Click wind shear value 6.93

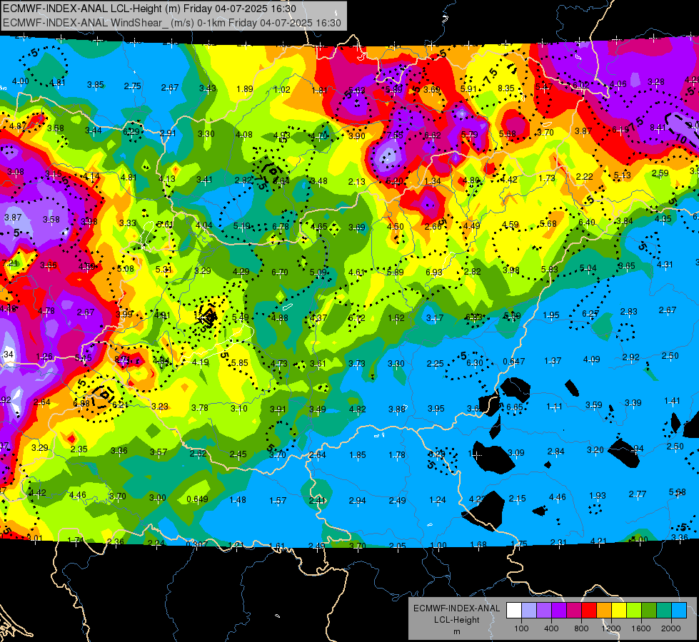click(434, 272)
